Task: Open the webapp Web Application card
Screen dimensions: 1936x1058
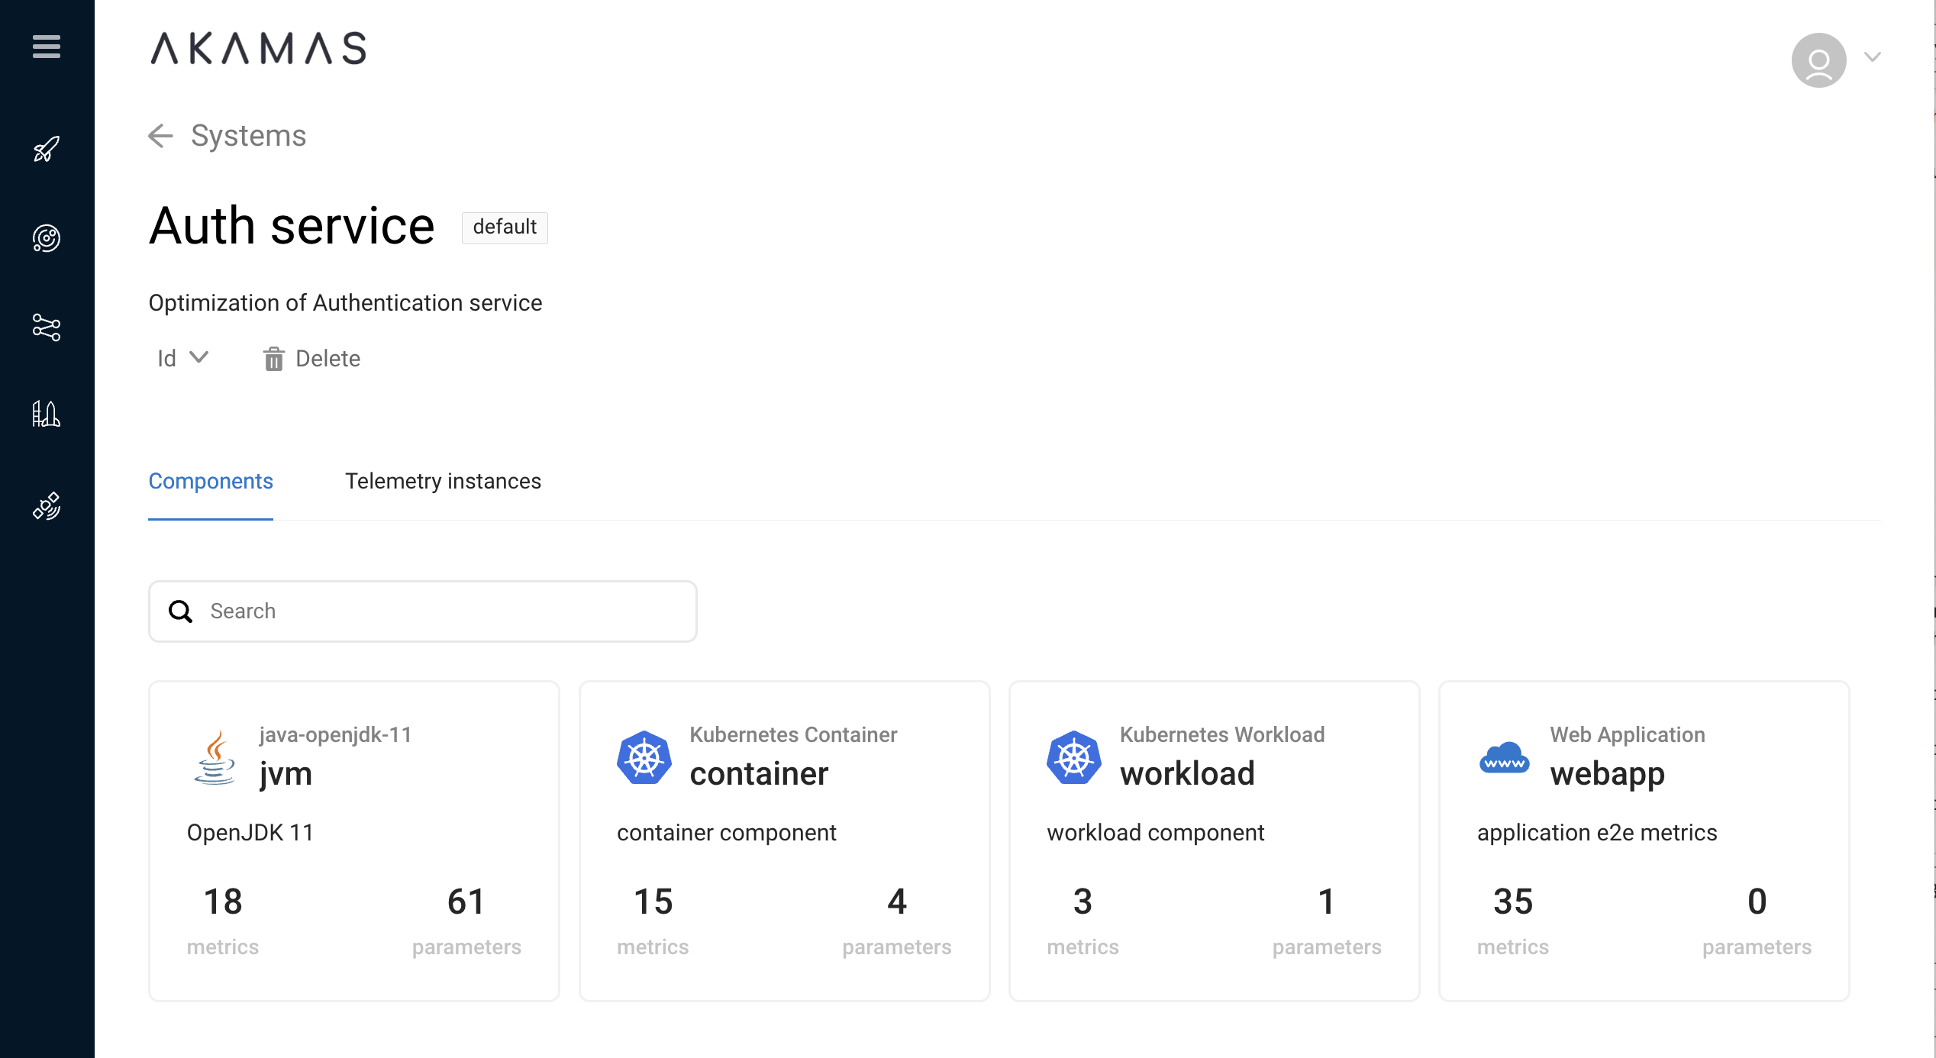Action: (x=1644, y=840)
